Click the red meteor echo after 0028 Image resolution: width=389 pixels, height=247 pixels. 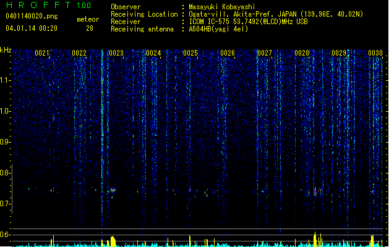coord(315,192)
